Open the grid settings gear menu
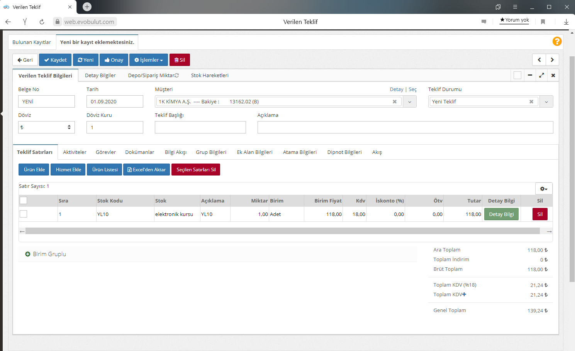 pos(544,189)
